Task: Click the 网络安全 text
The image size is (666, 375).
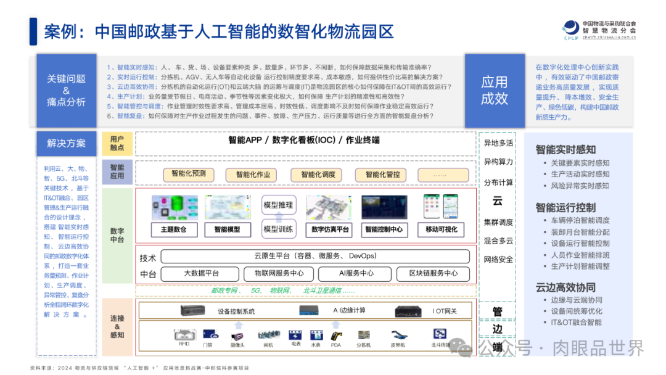Action: point(498,260)
